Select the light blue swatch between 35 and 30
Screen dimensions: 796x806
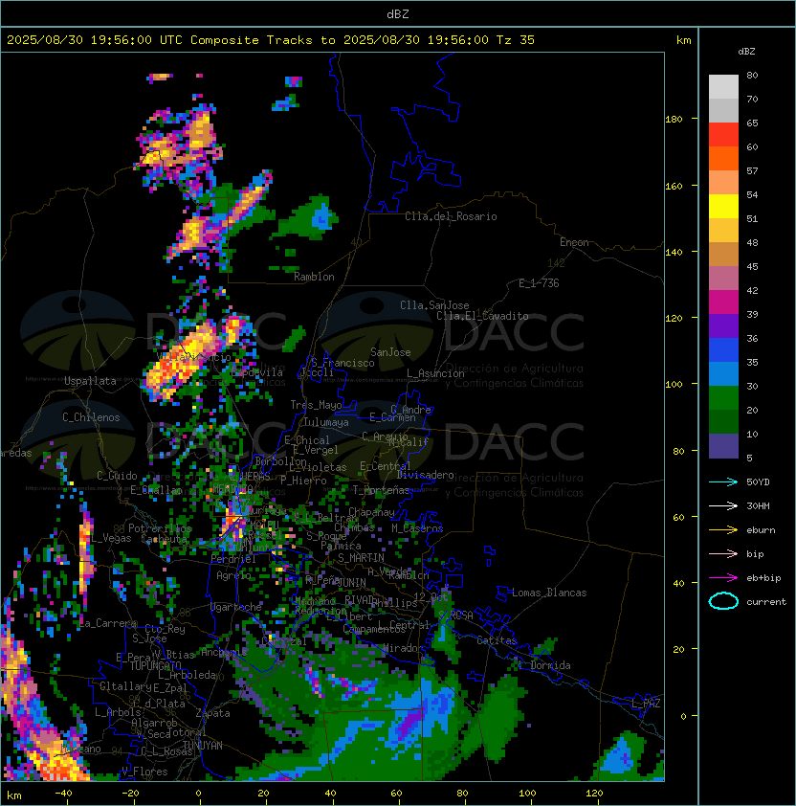click(723, 374)
